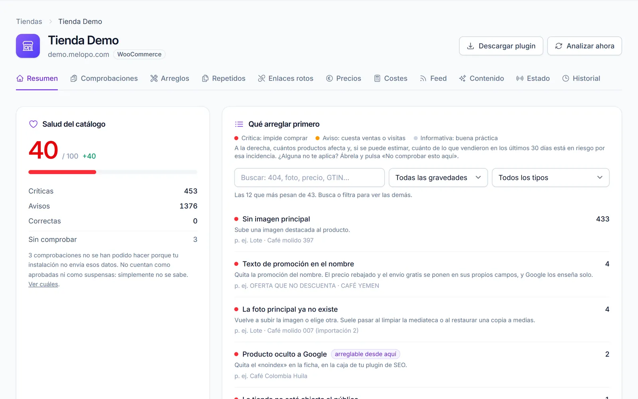Go to the Precios tab
The height and width of the screenshot is (399, 638).
click(x=344, y=78)
